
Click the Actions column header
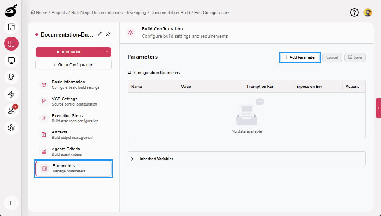[354, 87]
